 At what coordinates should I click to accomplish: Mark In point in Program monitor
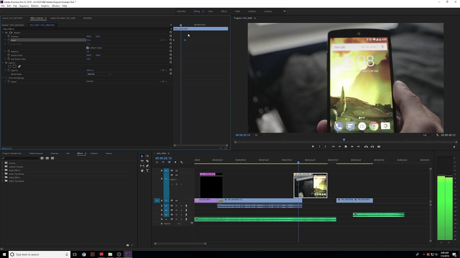point(319,147)
